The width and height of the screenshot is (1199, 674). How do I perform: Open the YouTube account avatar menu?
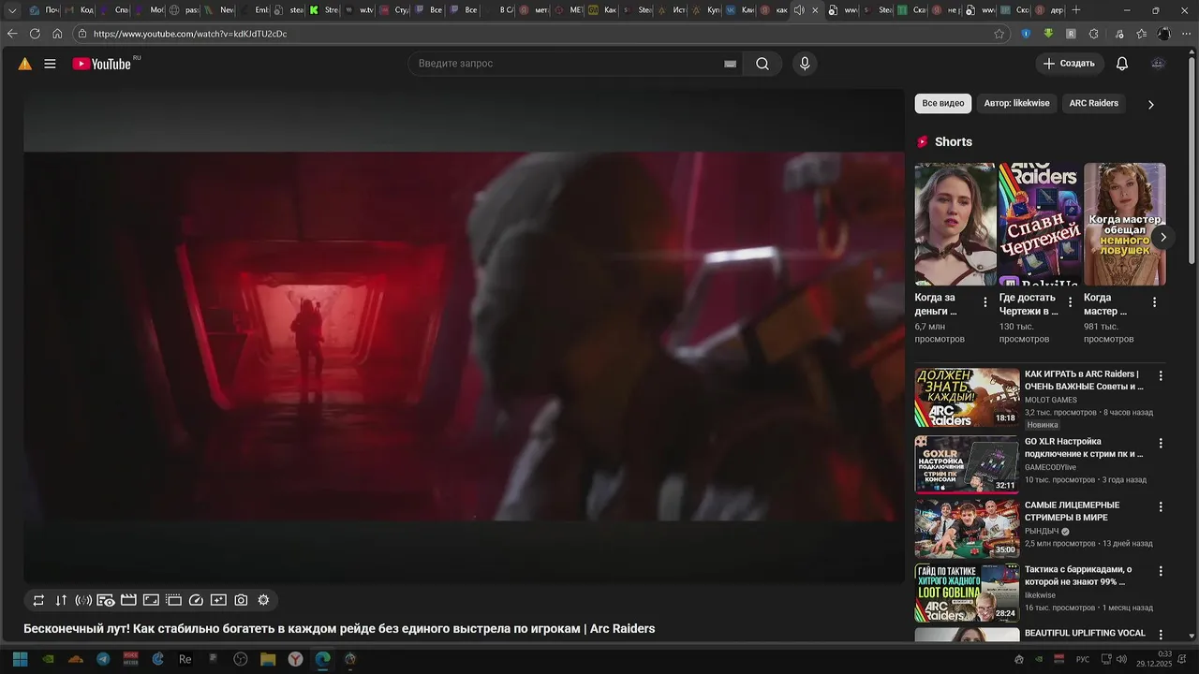coord(1158,64)
